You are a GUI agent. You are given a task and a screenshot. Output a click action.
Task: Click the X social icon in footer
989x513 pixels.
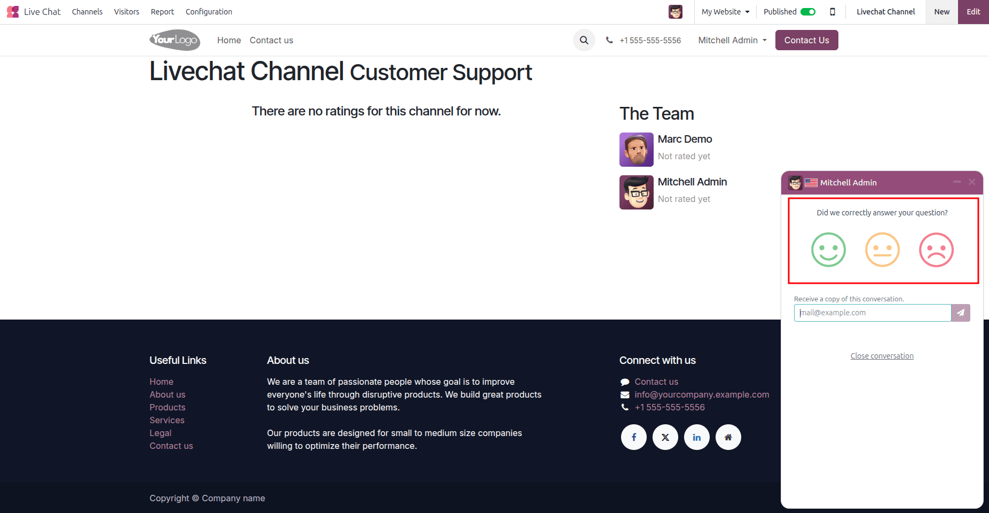click(x=665, y=437)
